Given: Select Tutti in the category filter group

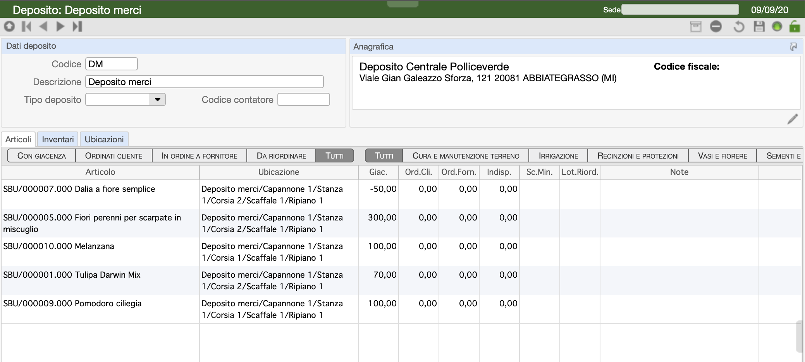Looking at the screenshot, I should pyautogui.click(x=384, y=156).
